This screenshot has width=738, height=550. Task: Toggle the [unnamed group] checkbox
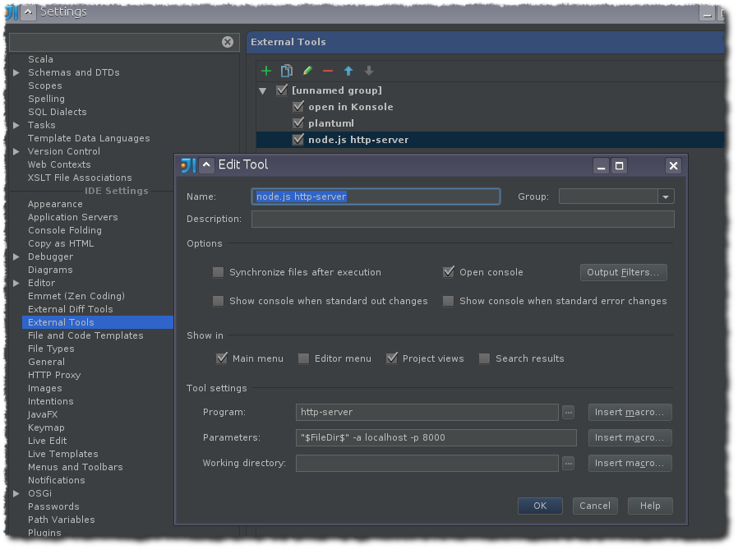tap(281, 90)
